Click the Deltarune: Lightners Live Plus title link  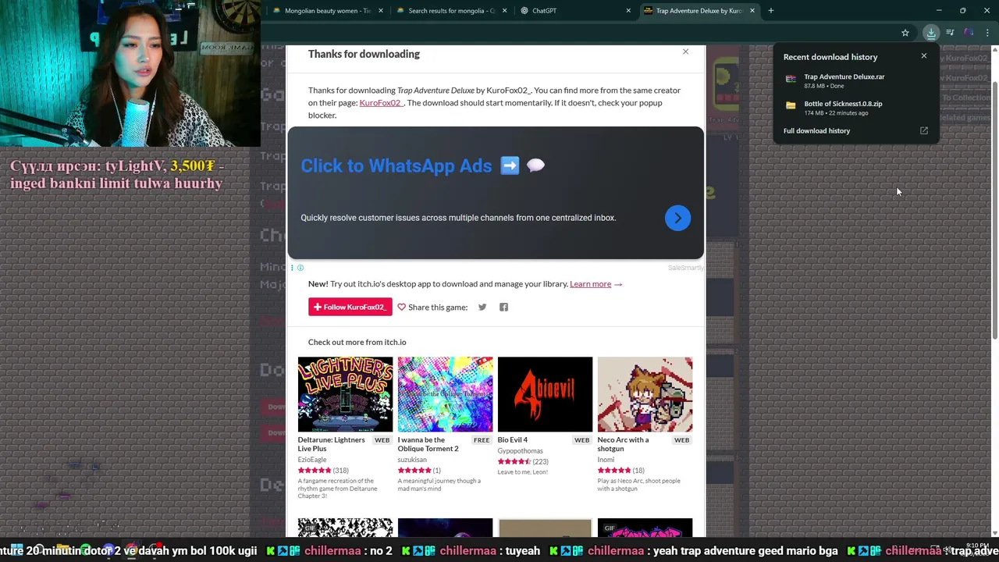(331, 444)
